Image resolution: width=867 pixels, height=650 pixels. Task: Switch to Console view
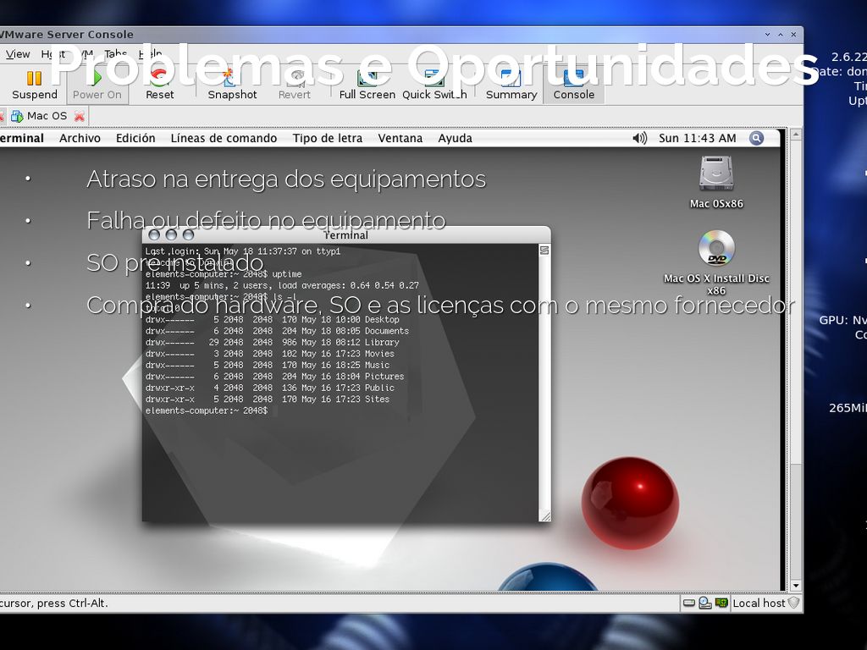573,84
